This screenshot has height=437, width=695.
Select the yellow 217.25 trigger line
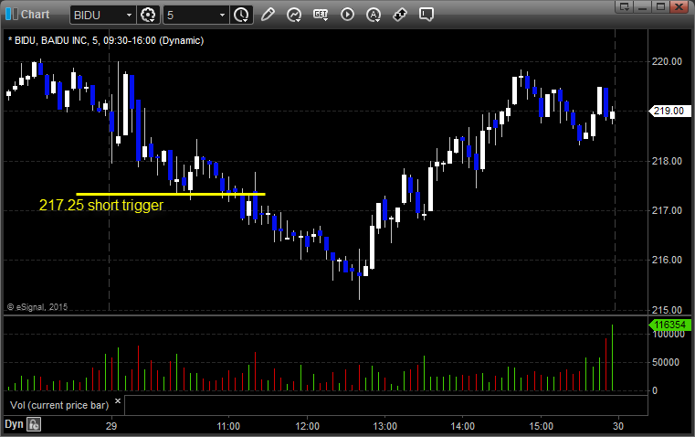171,194
